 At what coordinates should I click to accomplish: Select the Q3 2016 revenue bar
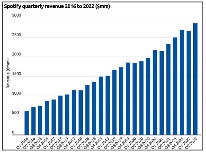point(40,120)
